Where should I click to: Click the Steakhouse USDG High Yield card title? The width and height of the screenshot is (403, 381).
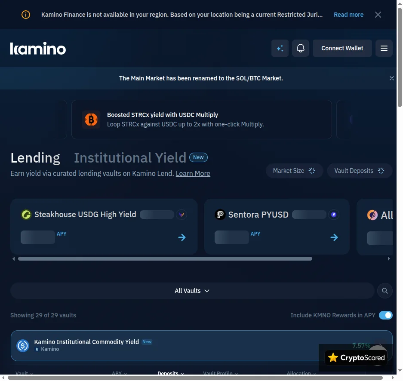pos(85,215)
